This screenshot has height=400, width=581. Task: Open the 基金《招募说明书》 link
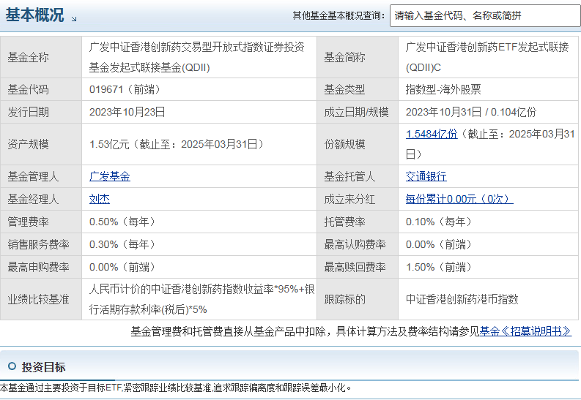click(525, 331)
